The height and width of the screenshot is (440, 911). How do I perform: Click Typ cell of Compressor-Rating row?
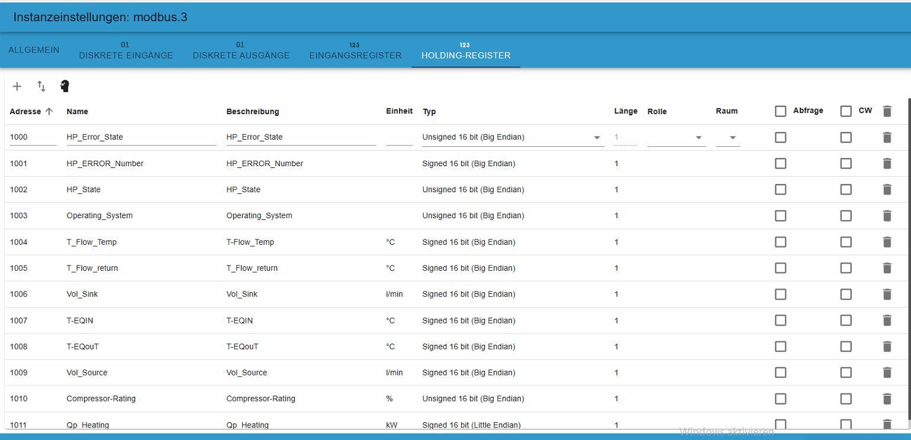pyautogui.click(x=473, y=399)
